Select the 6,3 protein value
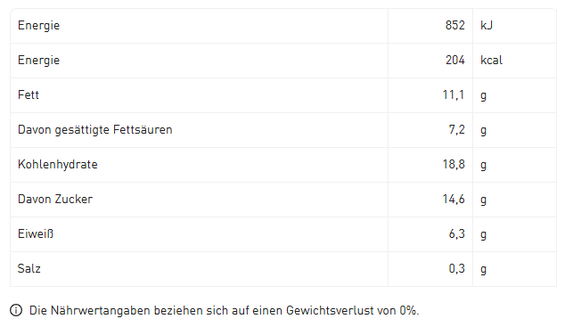 (x=457, y=234)
